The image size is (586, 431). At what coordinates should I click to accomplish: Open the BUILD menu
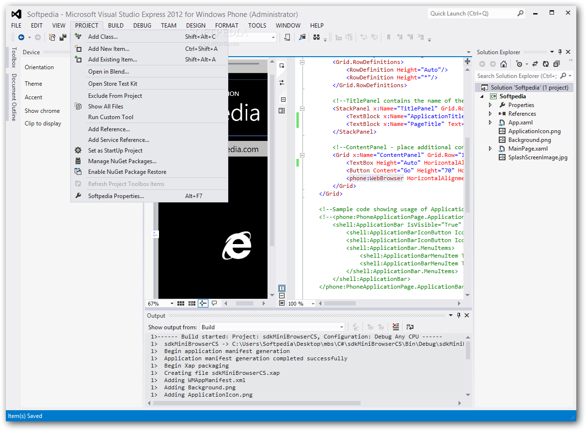pyautogui.click(x=115, y=26)
